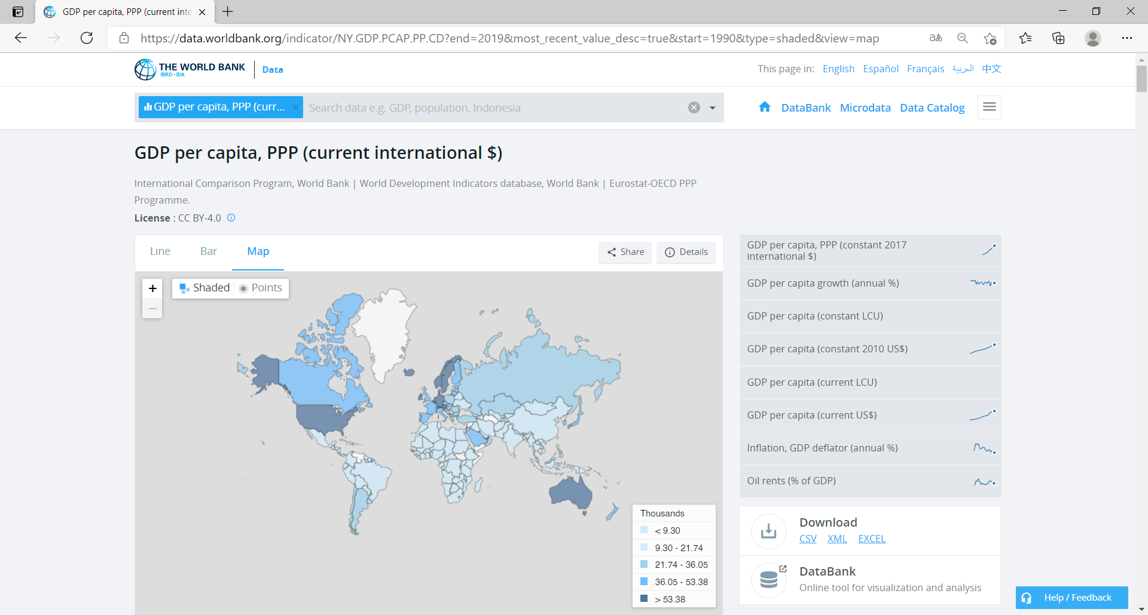Open the browser settings ellipsis menu
1148x615 pixels.
coord(1126,38)
